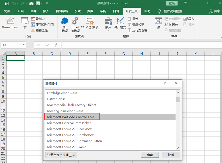Close the 其他控件 dialog
The height and width of the screenshot is (163, 222).
[x=176, y=83]
